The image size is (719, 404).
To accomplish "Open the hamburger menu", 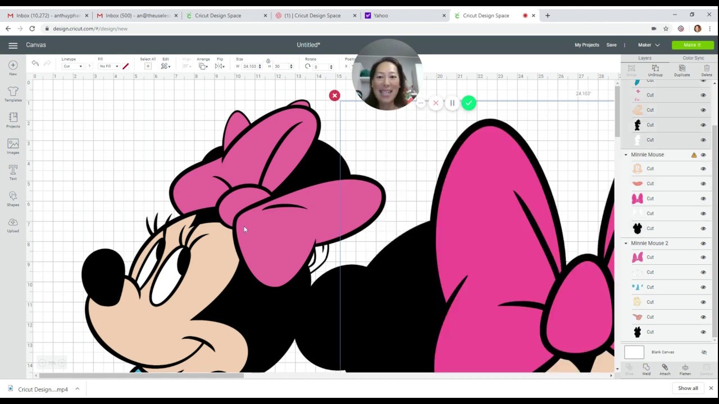I will coord(13,45).
